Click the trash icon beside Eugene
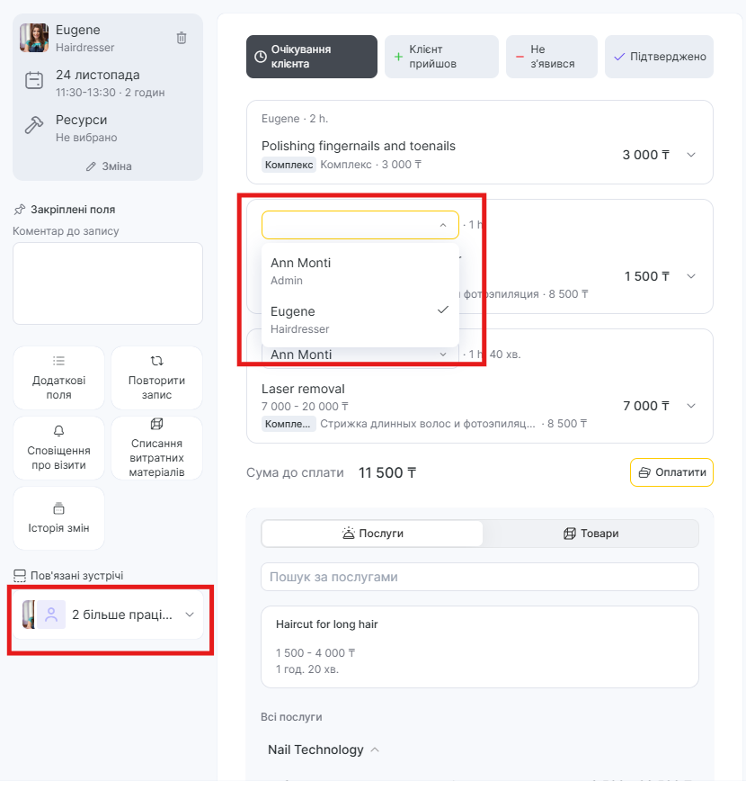 (182, 38)
